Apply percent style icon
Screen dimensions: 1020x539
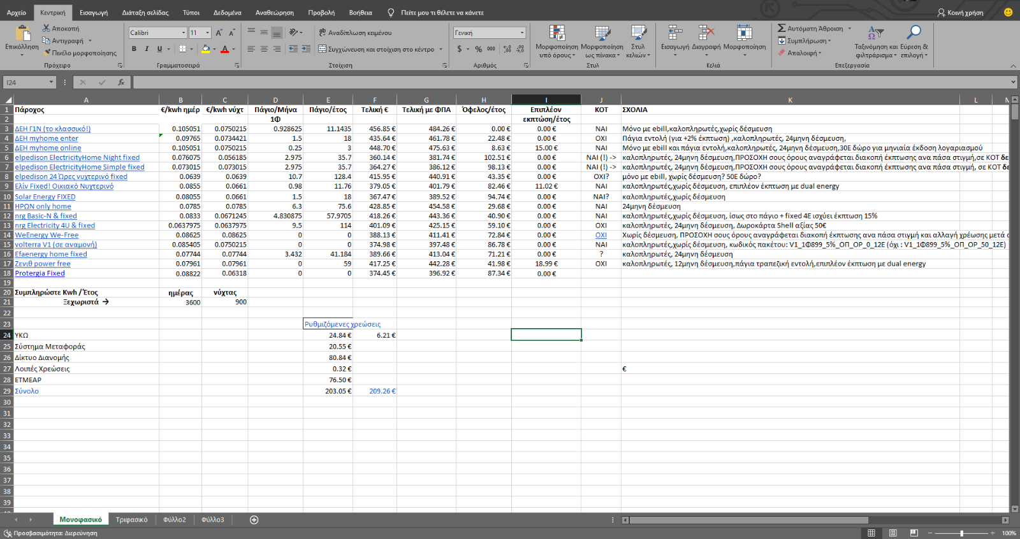478,49
